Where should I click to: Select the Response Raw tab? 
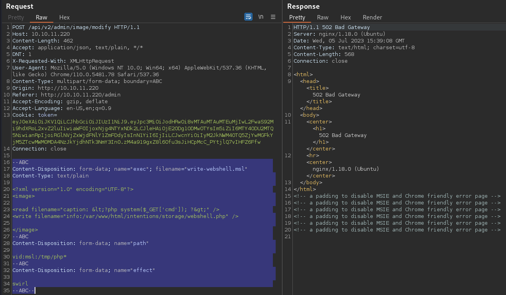click(323, 17)
